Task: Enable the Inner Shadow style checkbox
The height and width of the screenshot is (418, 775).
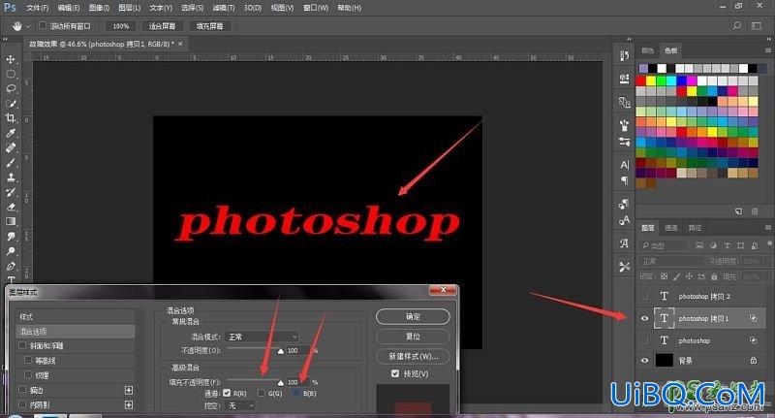Action: (x=22, y=404)
